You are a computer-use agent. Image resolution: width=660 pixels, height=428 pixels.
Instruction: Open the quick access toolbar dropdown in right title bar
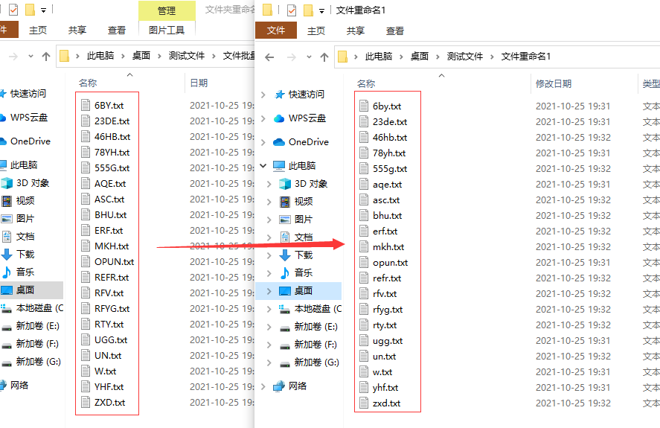point(321,11)
